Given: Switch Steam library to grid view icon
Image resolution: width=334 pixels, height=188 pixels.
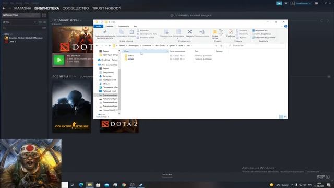Looking at the screenshot, I should click(x=44, y=15).
